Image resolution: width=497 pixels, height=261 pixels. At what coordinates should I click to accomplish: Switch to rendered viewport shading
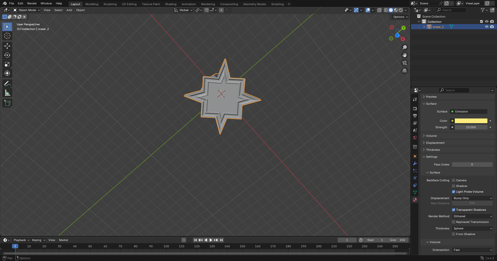point(401,10)
